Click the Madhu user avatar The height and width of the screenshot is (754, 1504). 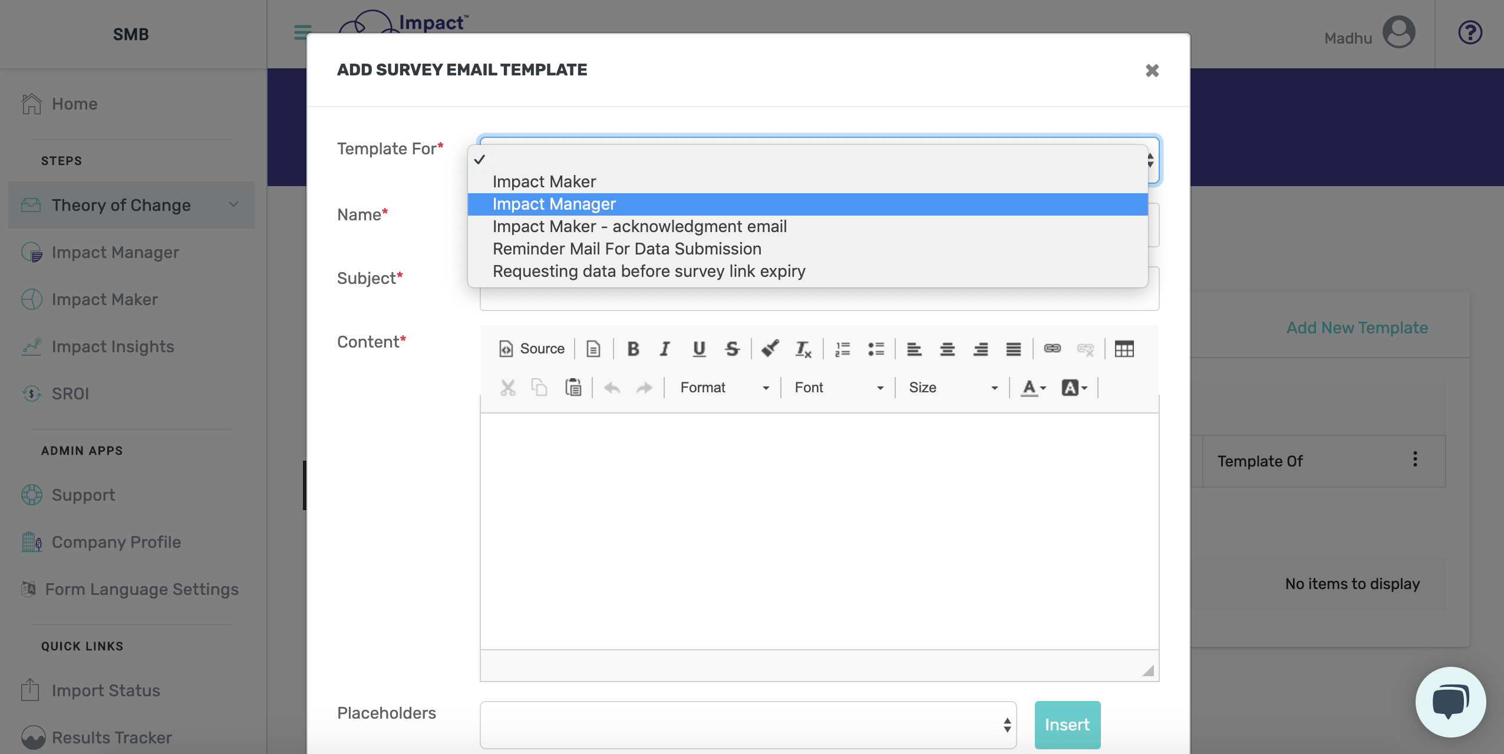(x=1399, y=33)
